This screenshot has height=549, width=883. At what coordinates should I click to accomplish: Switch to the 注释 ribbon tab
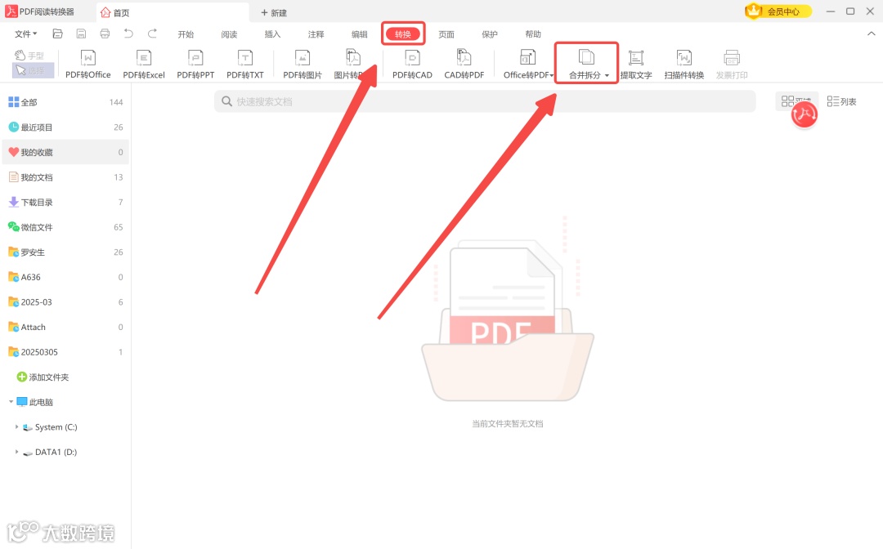coord(316,34)
